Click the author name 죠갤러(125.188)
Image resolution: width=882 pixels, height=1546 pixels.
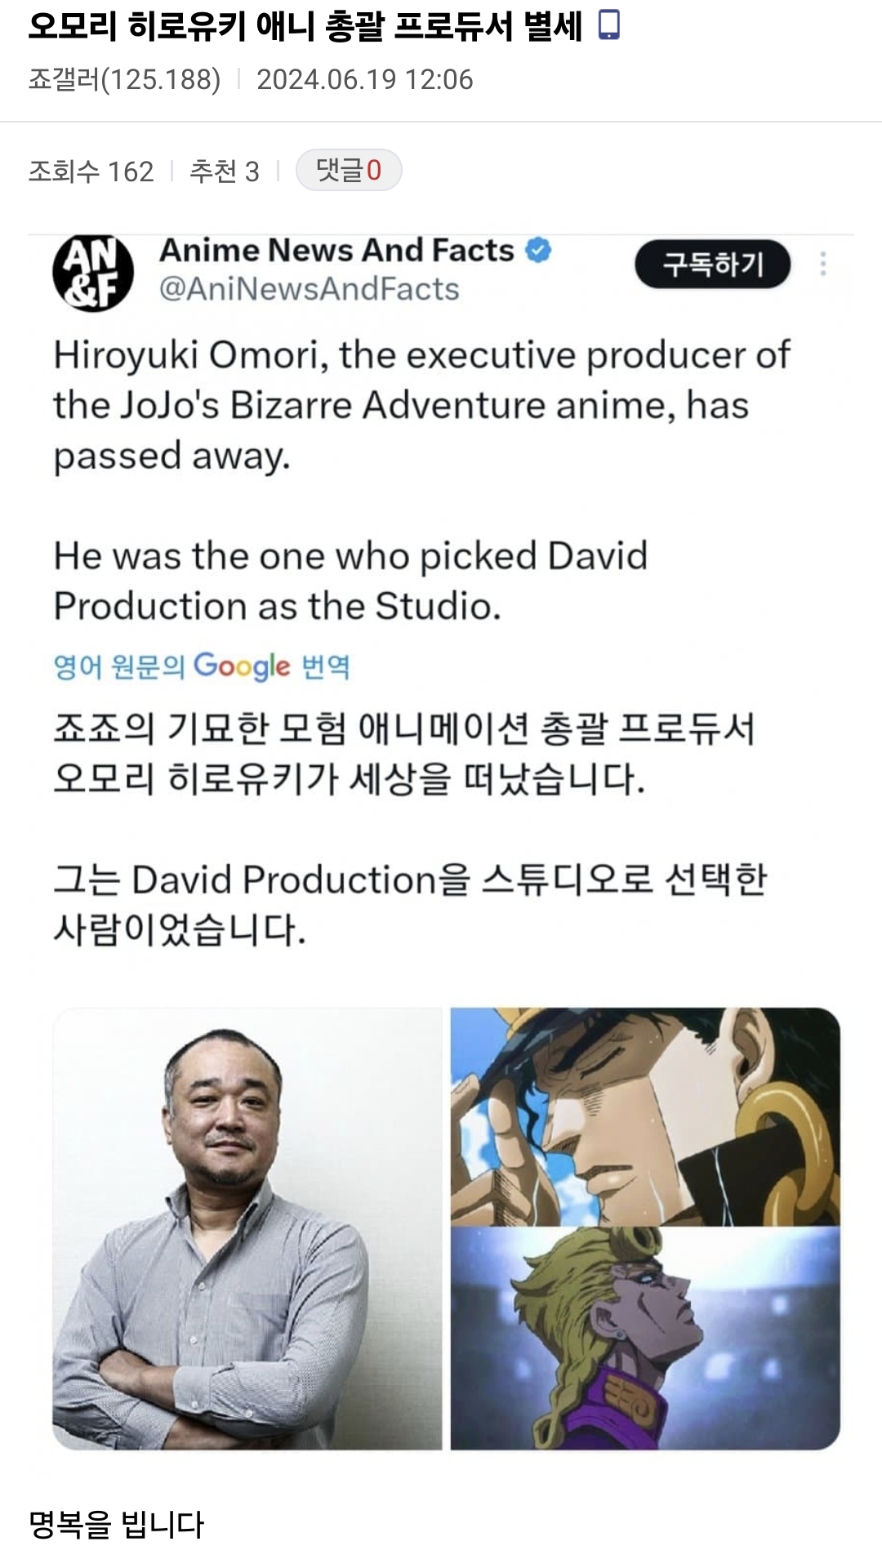124,79
